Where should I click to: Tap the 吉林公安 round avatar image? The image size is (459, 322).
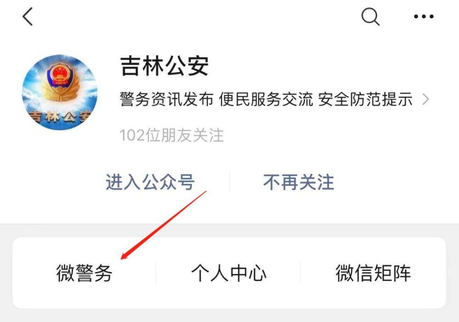point(60,92)
